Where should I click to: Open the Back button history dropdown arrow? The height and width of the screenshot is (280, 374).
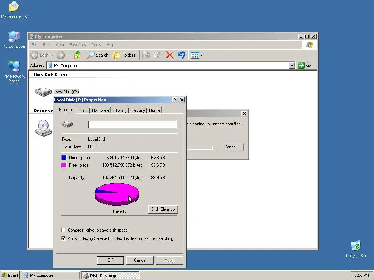click(52, 55)
